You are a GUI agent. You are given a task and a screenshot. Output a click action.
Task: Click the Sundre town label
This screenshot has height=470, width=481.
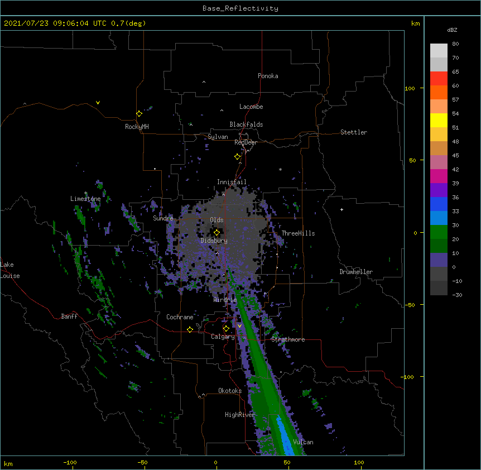click(163, 218)
